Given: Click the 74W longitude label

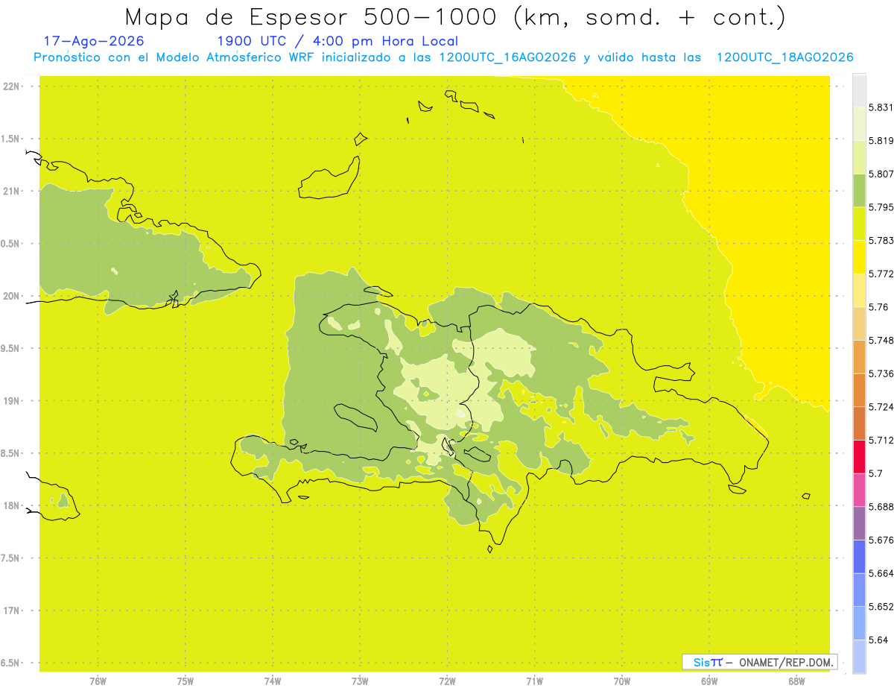Looking at the screenshot, I should click(x=273, y=681).
